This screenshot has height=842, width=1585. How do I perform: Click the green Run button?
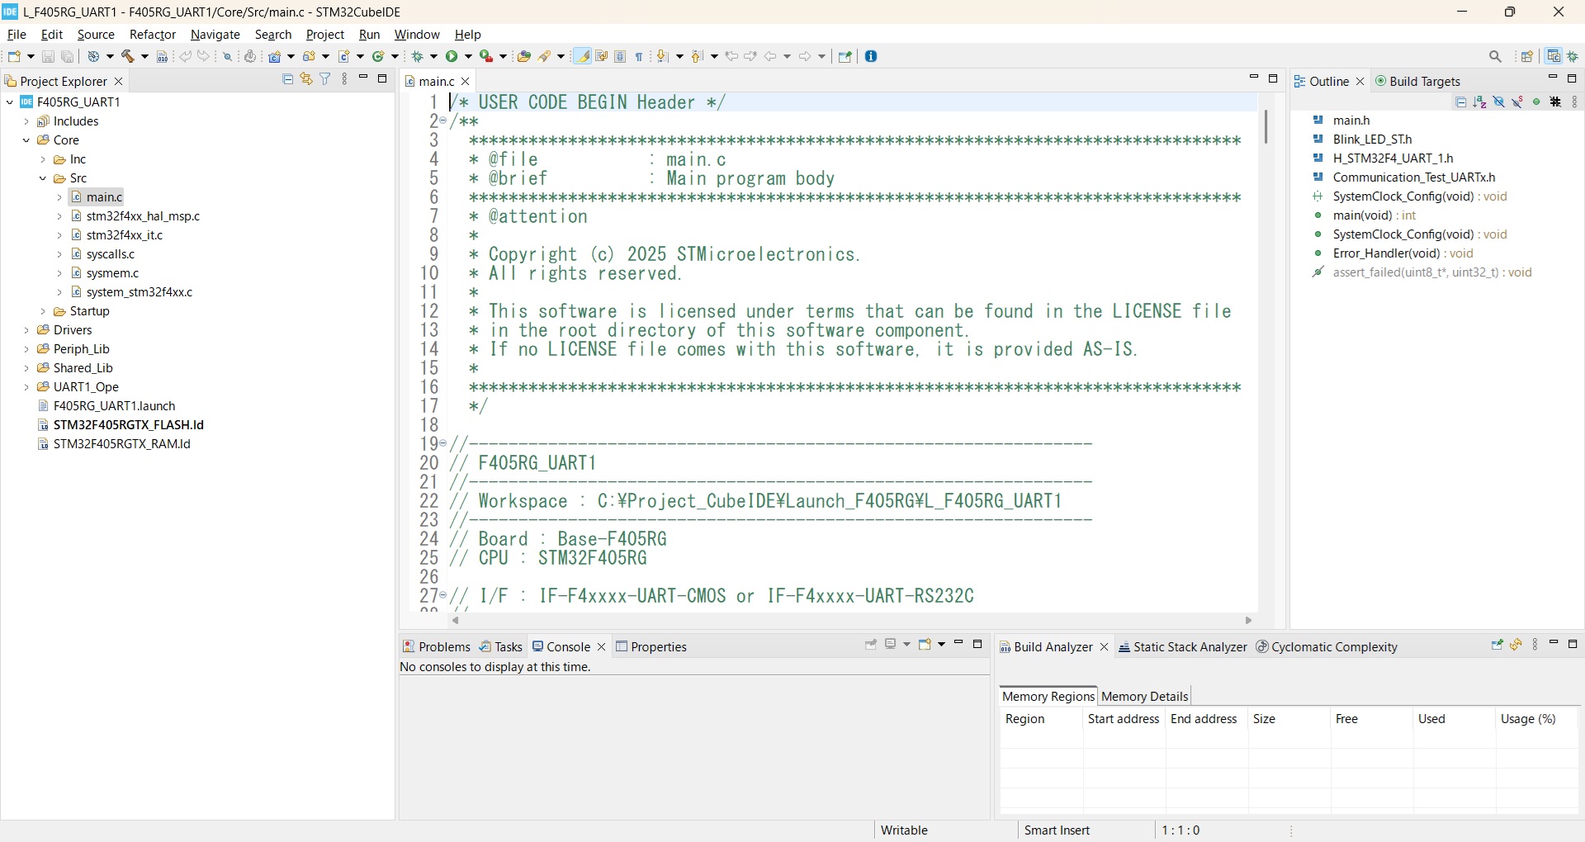tap(452, 56)
